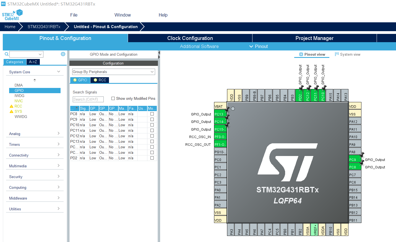The height and width of the screenshot is (242, 396).
Task: Enable Show only Modified Pins
Action: (x=113, y=98)
